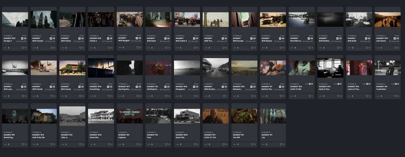
Task: Open the #15 Between... thumbnail
Action: [244, 68]
